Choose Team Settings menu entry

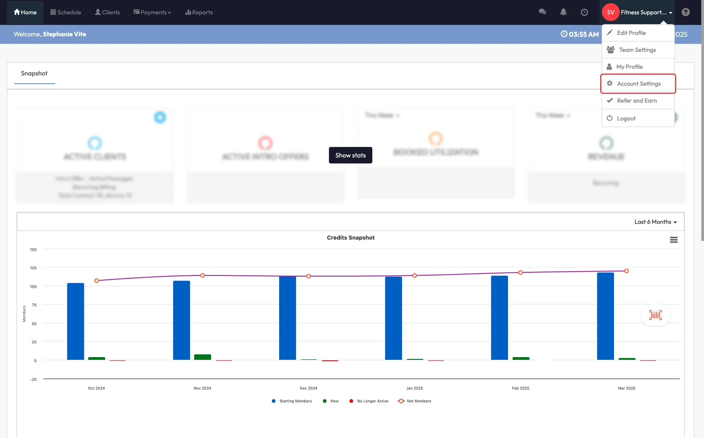[637, 50]
